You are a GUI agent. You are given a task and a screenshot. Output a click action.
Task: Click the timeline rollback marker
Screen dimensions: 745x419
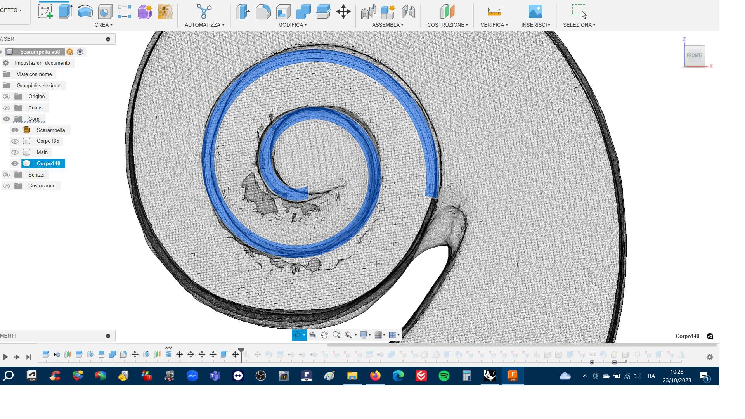coord(241,355)
